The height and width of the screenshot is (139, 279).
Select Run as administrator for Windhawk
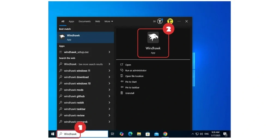tap(136, 71)
